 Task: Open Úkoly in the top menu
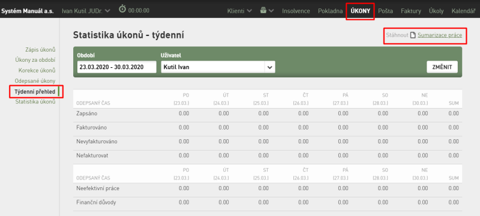pos(436,11)
